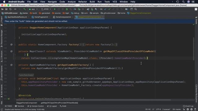198x111 pixels.
Task: Close the DaggerHomeComponent.java tab
Action: [103, 17]
